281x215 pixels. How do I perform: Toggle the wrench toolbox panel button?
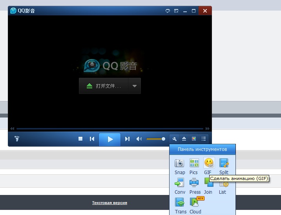pyautogui.click(x=174, y=139)
